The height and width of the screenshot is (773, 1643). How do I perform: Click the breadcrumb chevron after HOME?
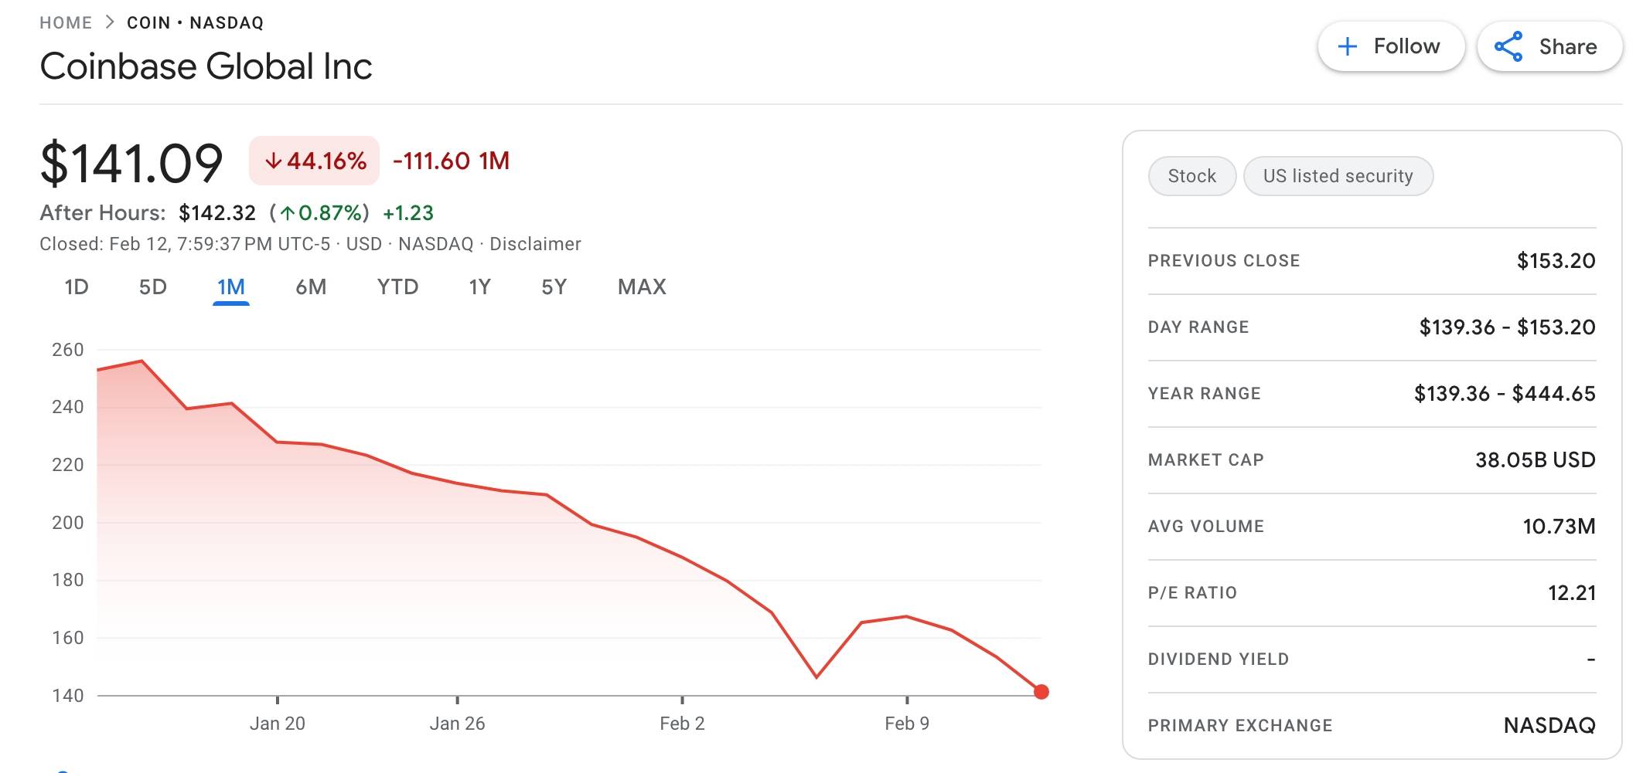(109, 22)
